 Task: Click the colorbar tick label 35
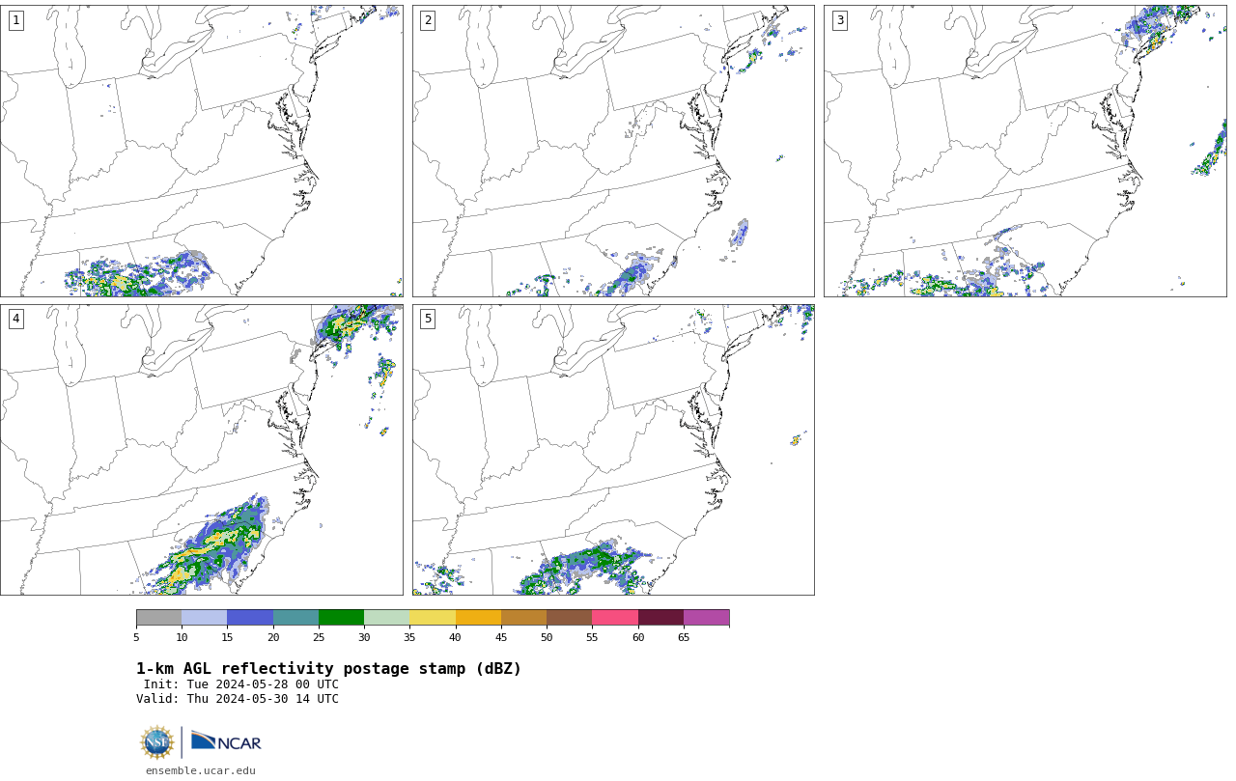(409, 637)
